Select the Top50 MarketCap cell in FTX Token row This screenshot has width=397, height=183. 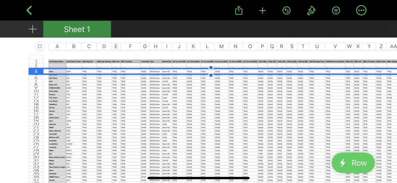pos(167,98)
